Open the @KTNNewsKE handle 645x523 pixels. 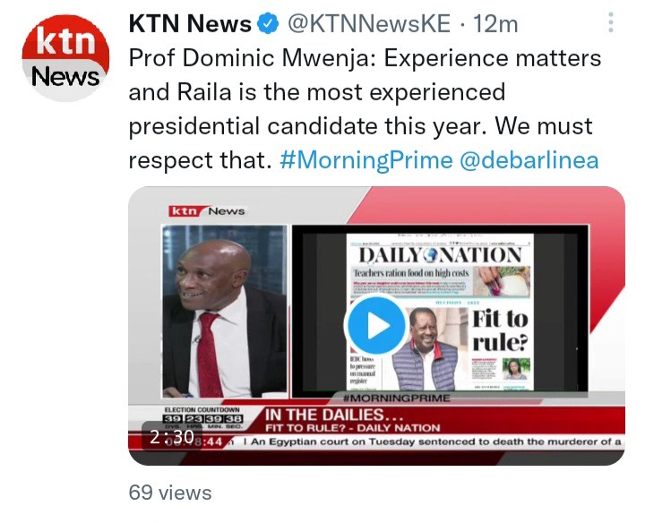[x=368, y=23]
